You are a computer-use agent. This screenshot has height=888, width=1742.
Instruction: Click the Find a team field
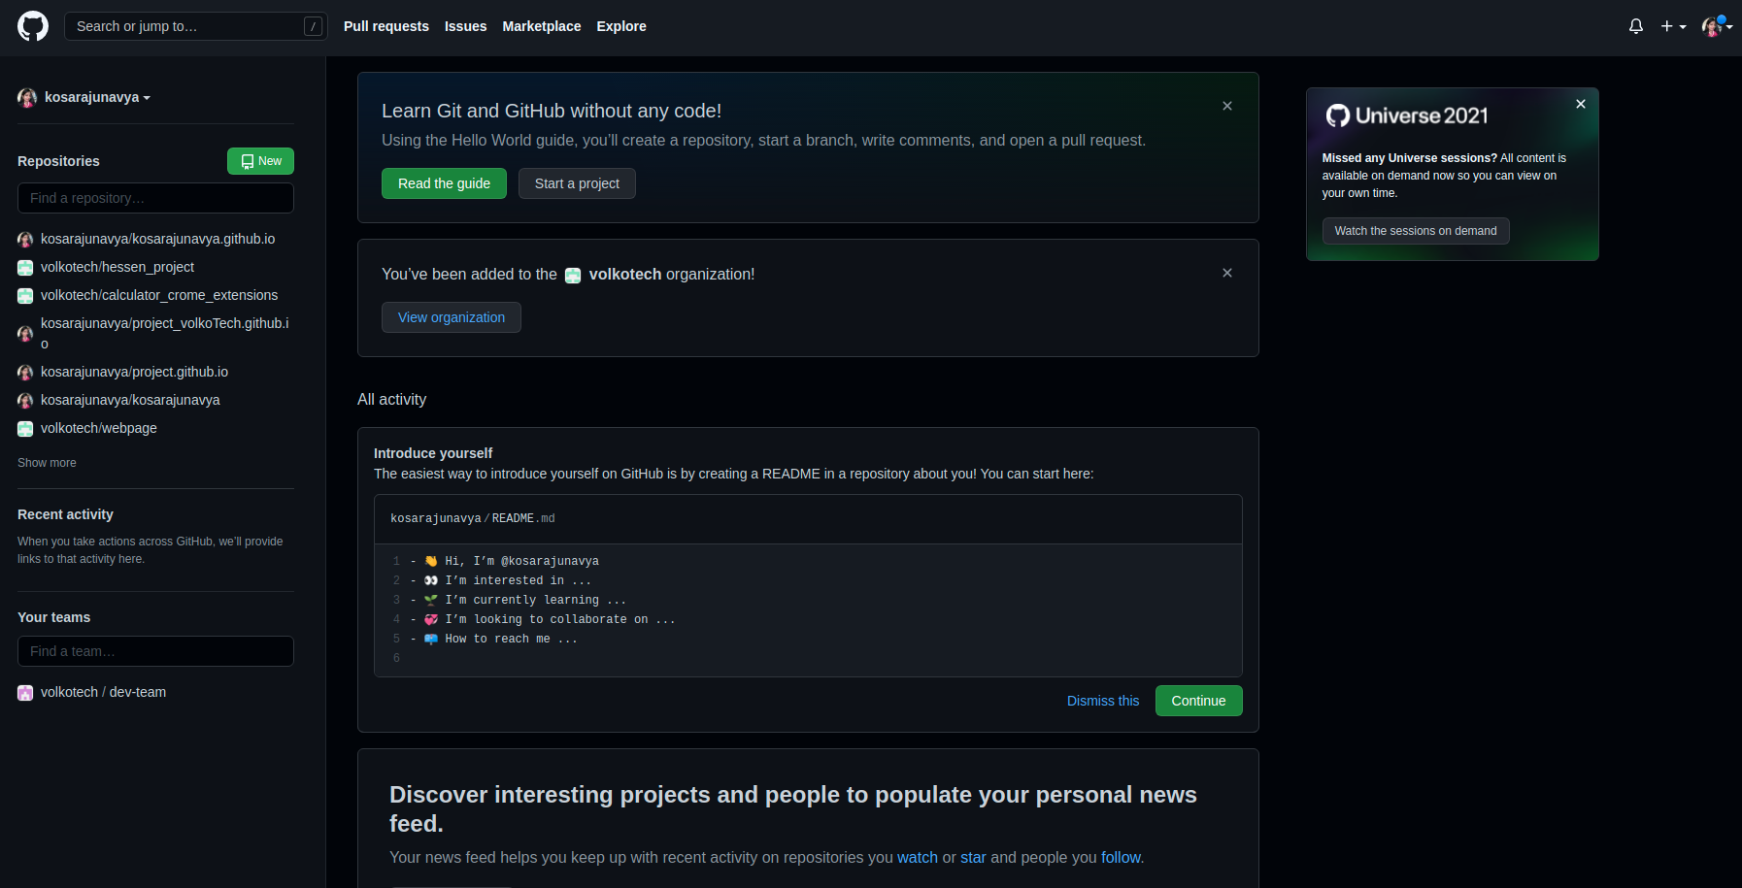click(x=155, y=651)
